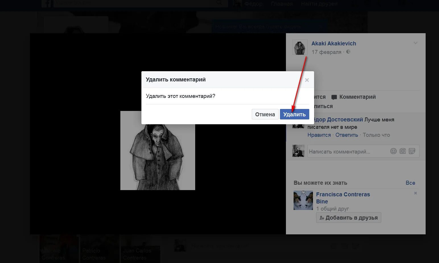
Task: Click Нравится under the comment
Action: [319, 135]
